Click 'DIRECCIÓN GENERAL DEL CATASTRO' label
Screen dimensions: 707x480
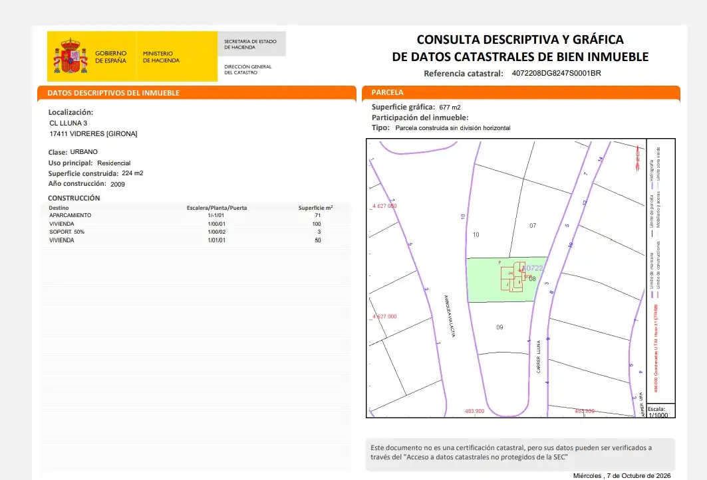click(248, 69)
